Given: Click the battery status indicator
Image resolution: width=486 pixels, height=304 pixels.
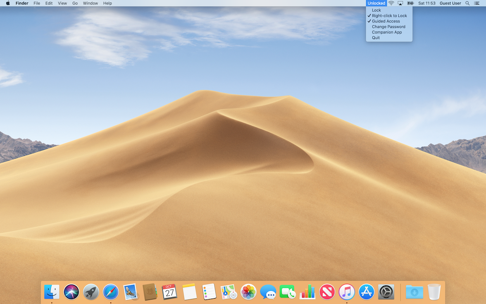Looking at the screenshot, I should [410, 3].
